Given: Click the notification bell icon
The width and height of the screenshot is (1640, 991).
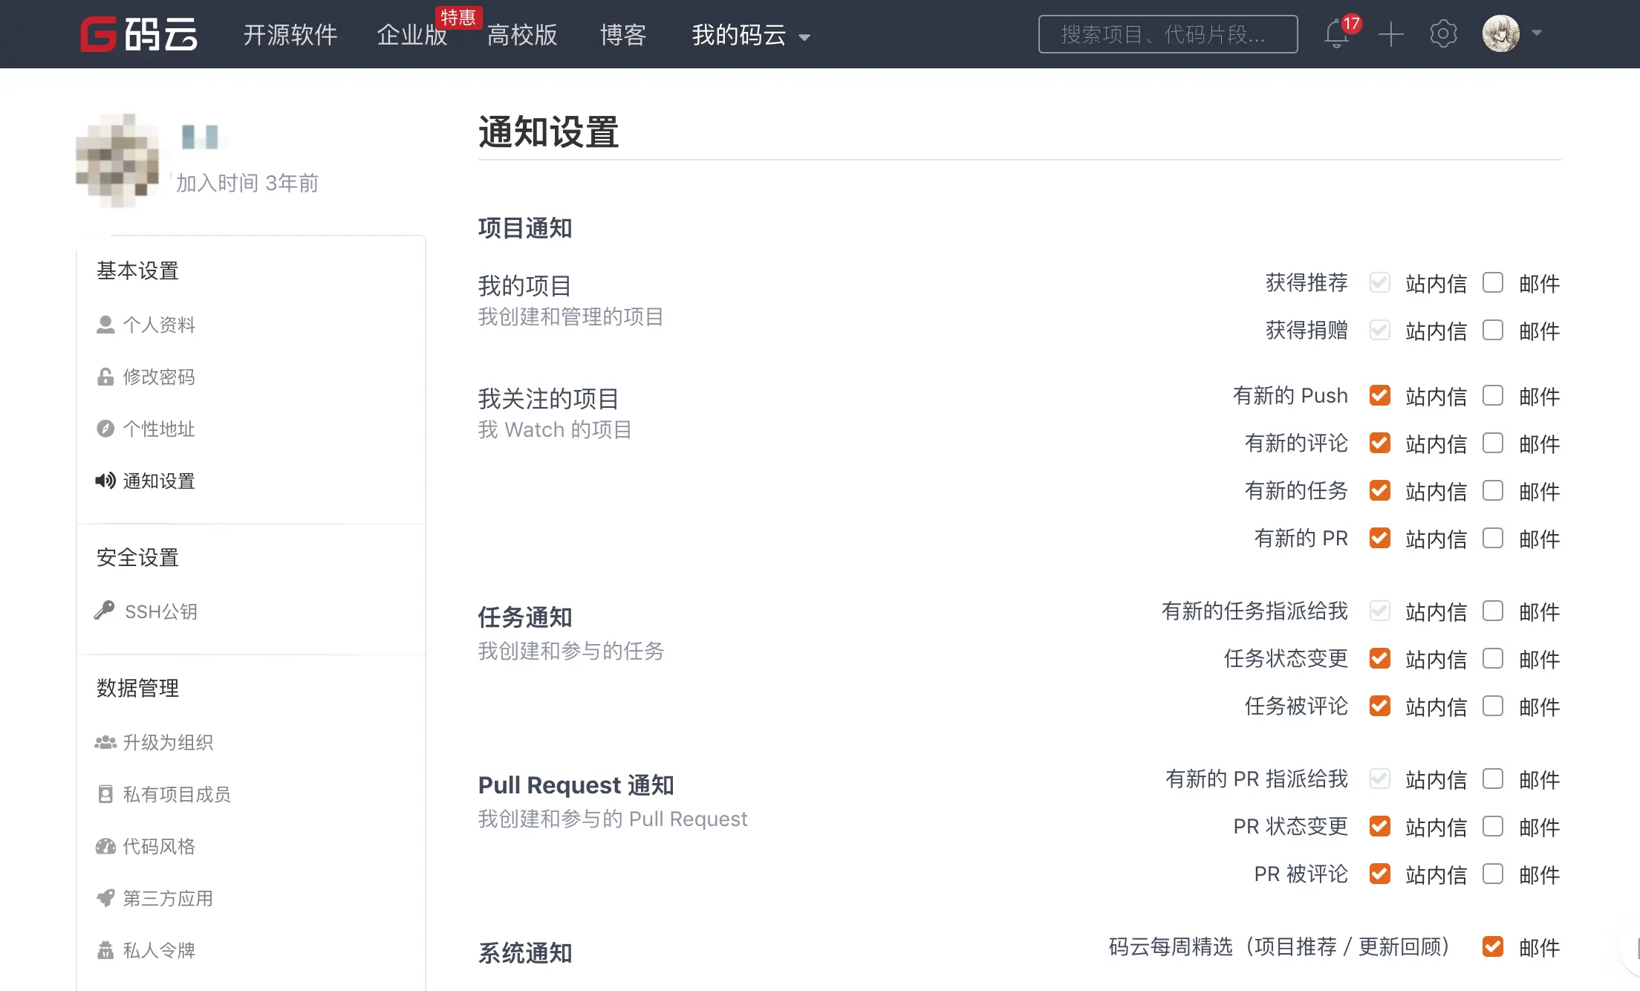Looking at the screenshot, I should coord(1336,34).
